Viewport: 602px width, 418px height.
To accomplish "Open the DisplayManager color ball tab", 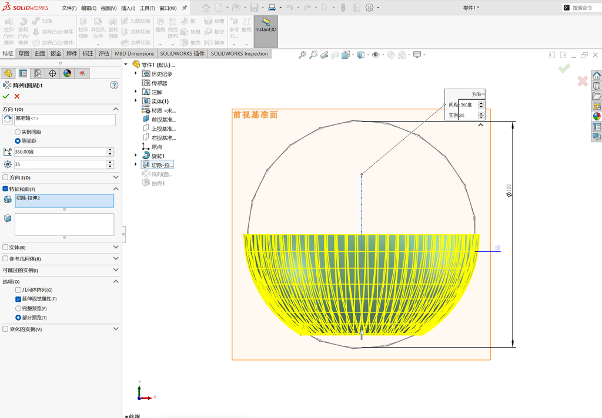I will click(67, 73).
